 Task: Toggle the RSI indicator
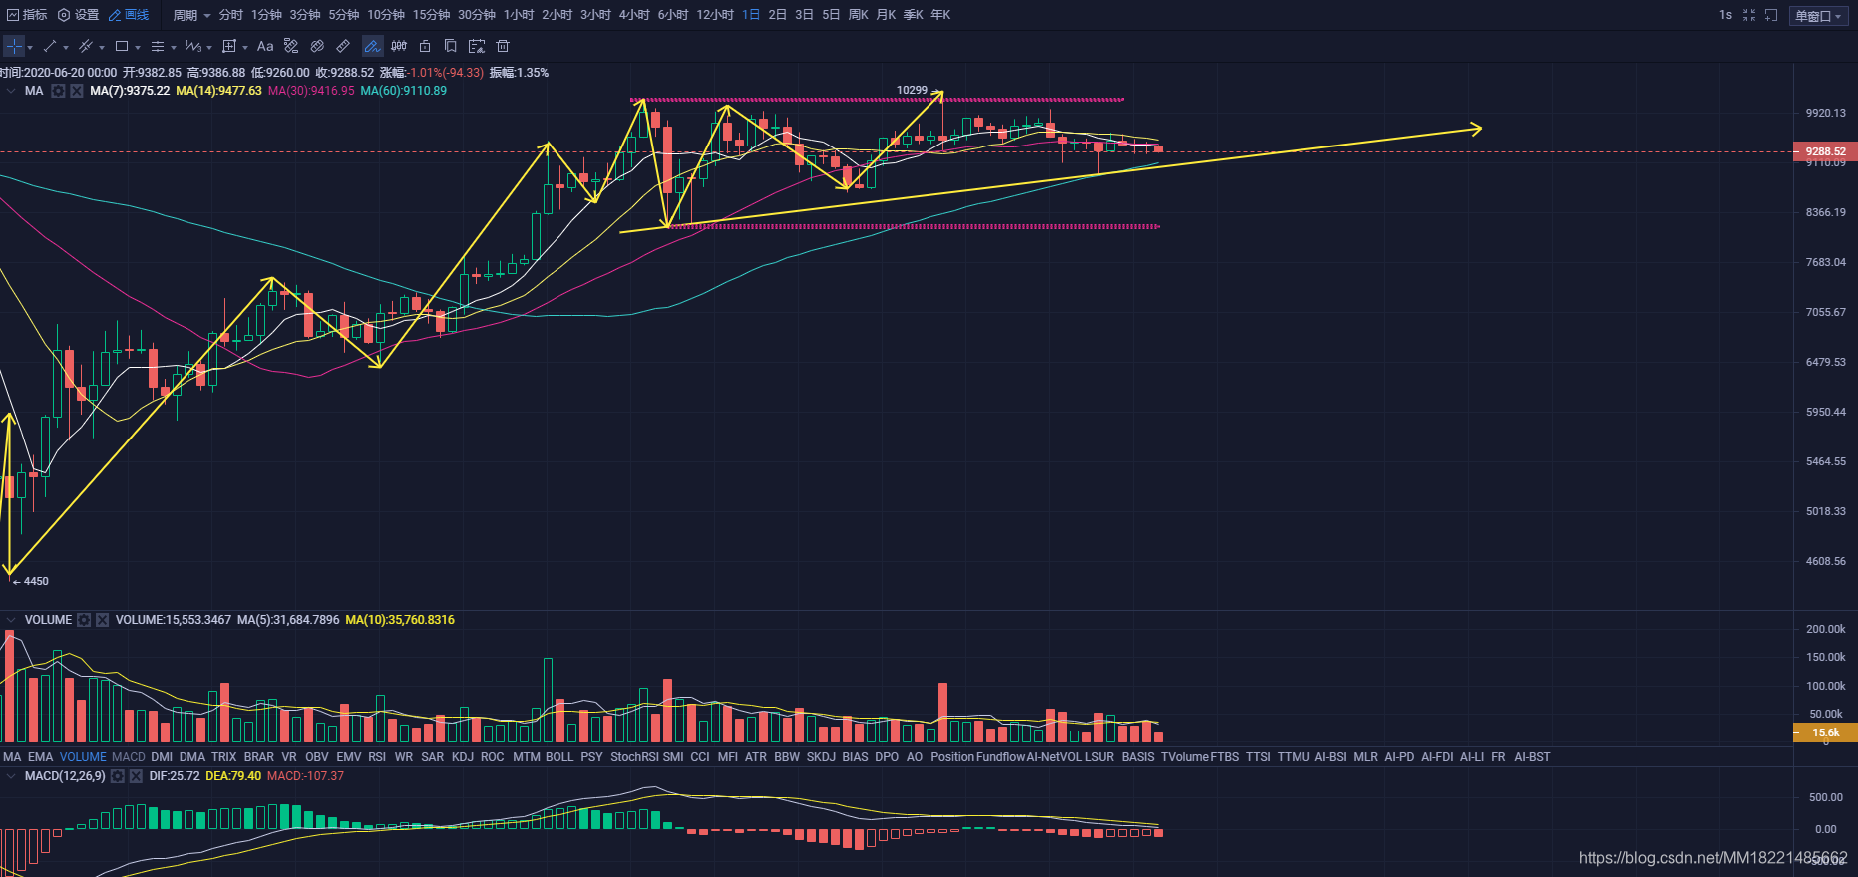point(377,757)
